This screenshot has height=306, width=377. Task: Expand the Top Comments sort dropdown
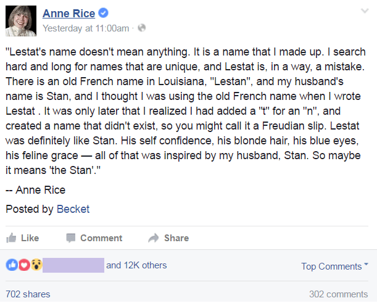pyautogui.click(x=334, y=267)
